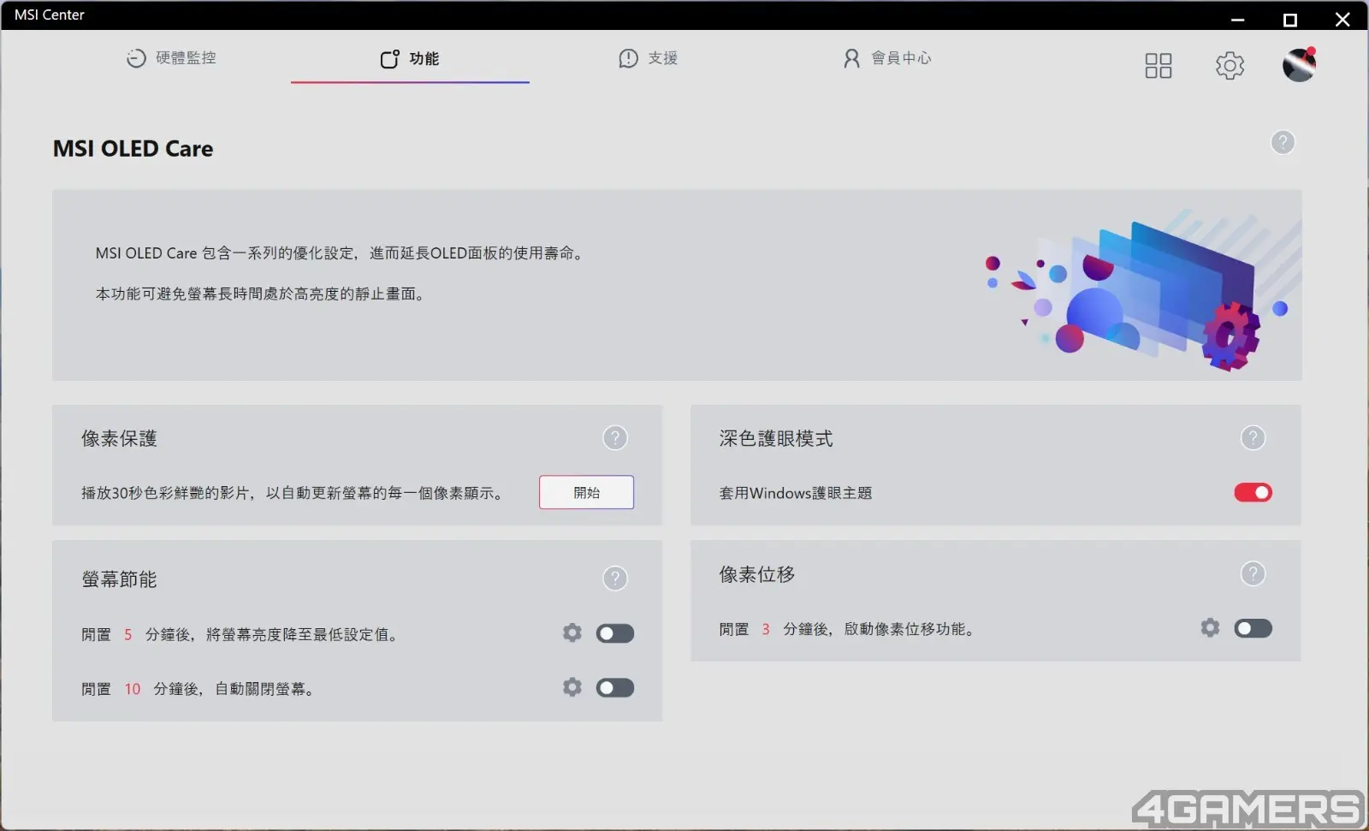Image resolution: width=1369 pixels, height=831 pixels.
Task: Close the MSI Center window
Action: tap(1342, 19)
